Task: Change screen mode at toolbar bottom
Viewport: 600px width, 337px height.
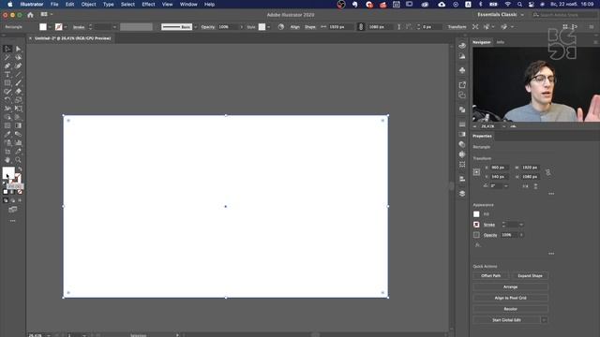Action: click(12, 210)
